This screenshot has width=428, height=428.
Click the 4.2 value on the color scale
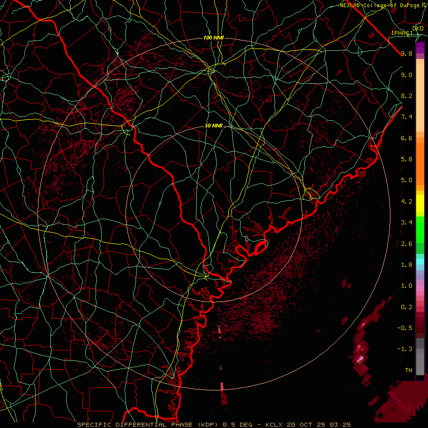[x=407, y=202]
